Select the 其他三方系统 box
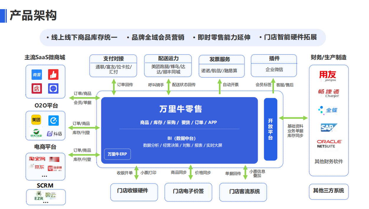This screenshot has height=209, width=369. pyautogui.click(x=329, y=191)
